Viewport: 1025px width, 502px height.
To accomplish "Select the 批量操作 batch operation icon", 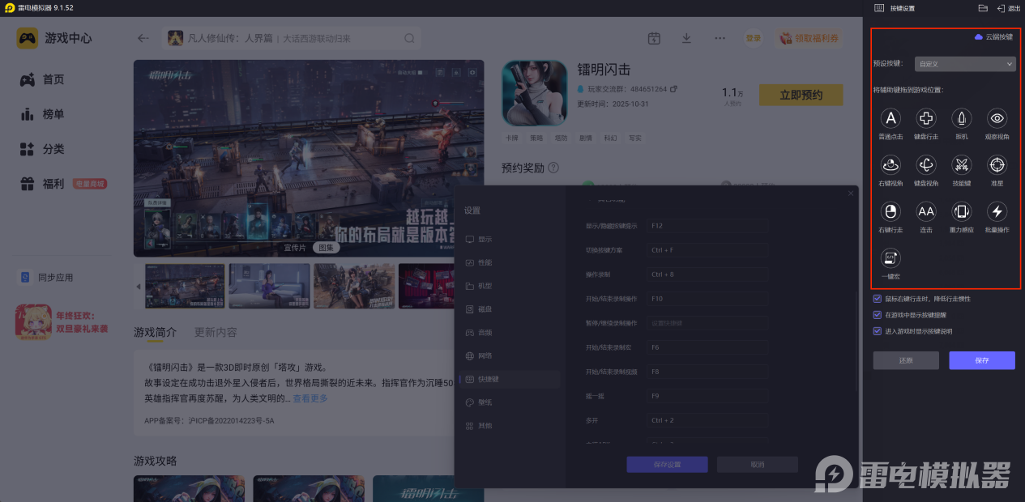I will pyautogui.click(x=997, y=212).
